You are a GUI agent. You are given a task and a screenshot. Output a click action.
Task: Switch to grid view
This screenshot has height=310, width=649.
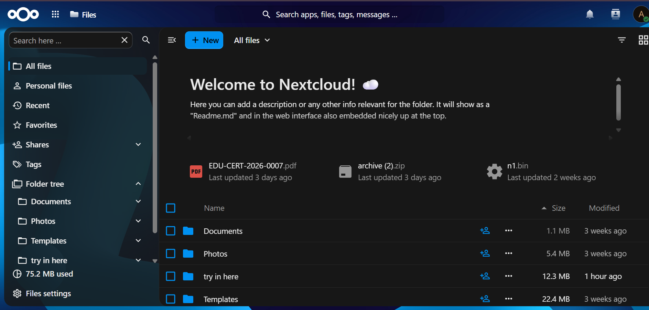pyautogui.click(x=643, y=40)
